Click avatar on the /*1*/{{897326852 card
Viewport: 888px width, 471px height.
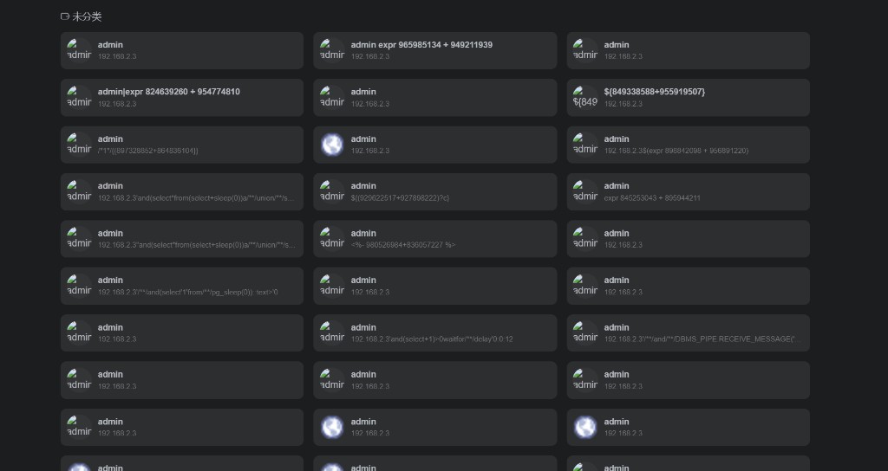click(x=79, y=145)
